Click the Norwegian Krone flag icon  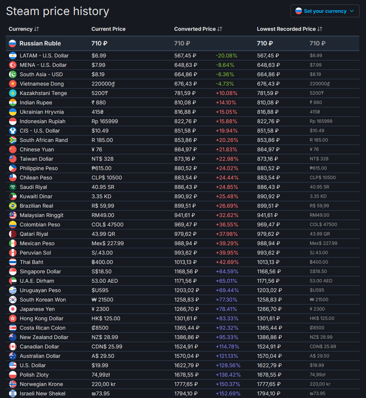13,384
